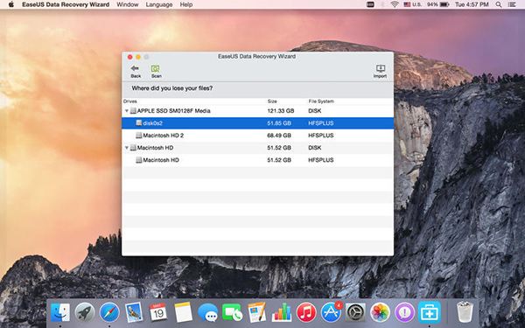Click the 51.85 GB size value
Screen dimensions: 525x328
click(279, 123)
